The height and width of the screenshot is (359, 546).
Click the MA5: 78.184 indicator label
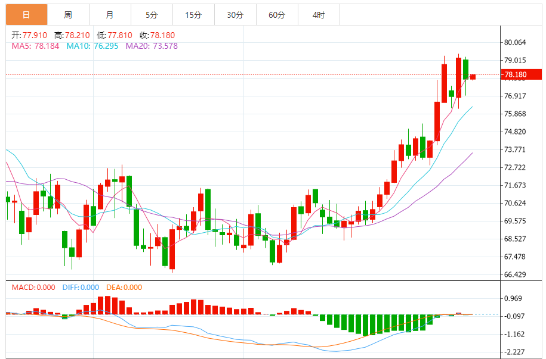36,46
